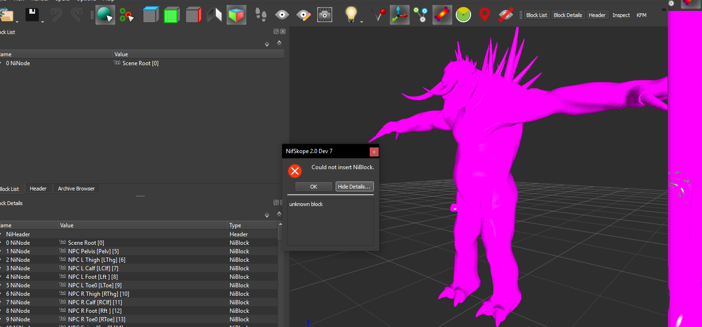The image size is (702, 327).
Task: Click the Save floppy disk icon
Action: 32,14
